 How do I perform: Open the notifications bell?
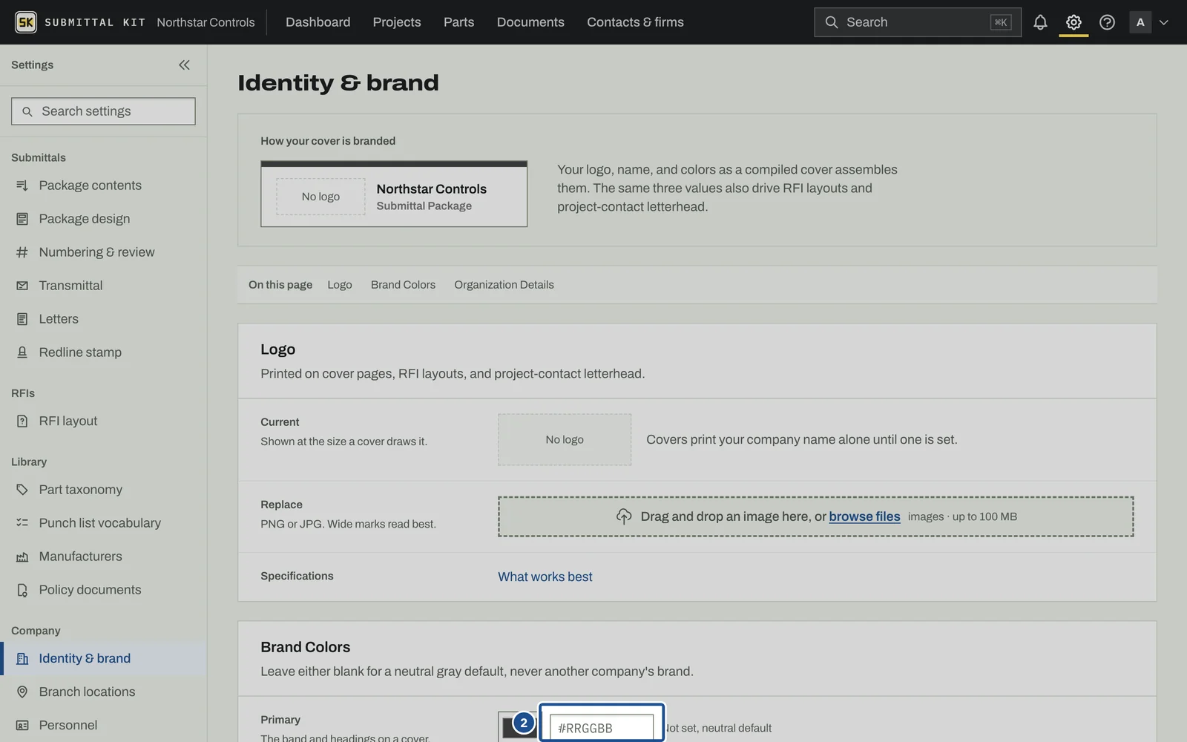coord(1040,22)
